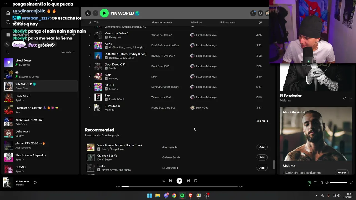Add Quieren Ser Yo to playlist

pyautogui.click(x=262, y=157)
